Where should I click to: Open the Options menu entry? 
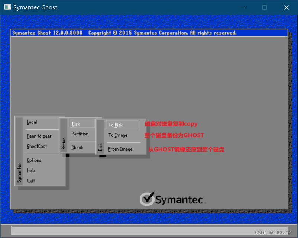coord(34,160)
